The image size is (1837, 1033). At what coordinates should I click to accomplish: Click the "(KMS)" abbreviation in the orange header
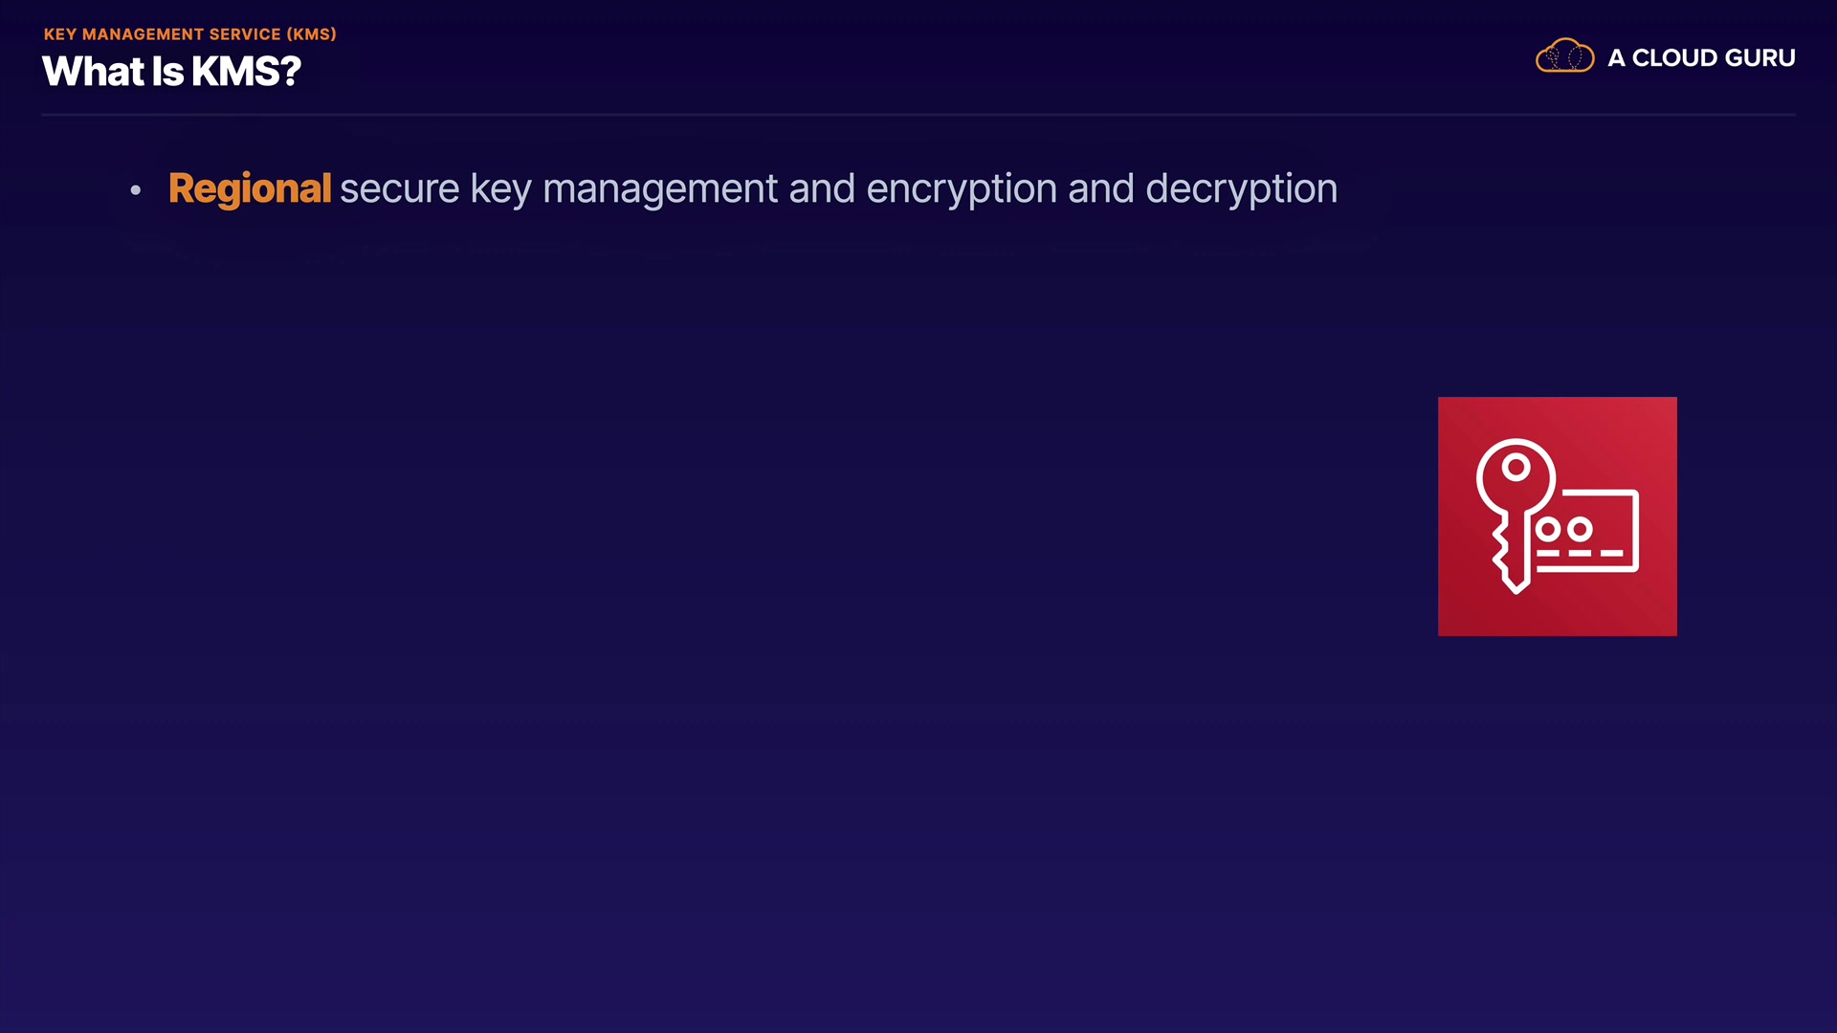click(x=311, y=34)
